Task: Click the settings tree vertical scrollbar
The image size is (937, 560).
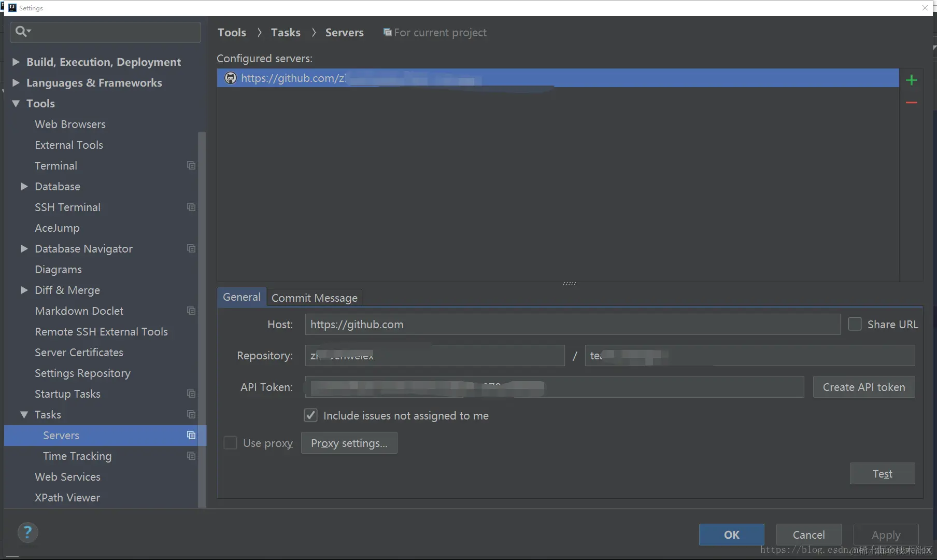Action: pos(202,319)
